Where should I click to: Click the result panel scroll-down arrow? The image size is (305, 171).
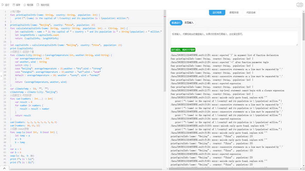[x=304, y=166]
